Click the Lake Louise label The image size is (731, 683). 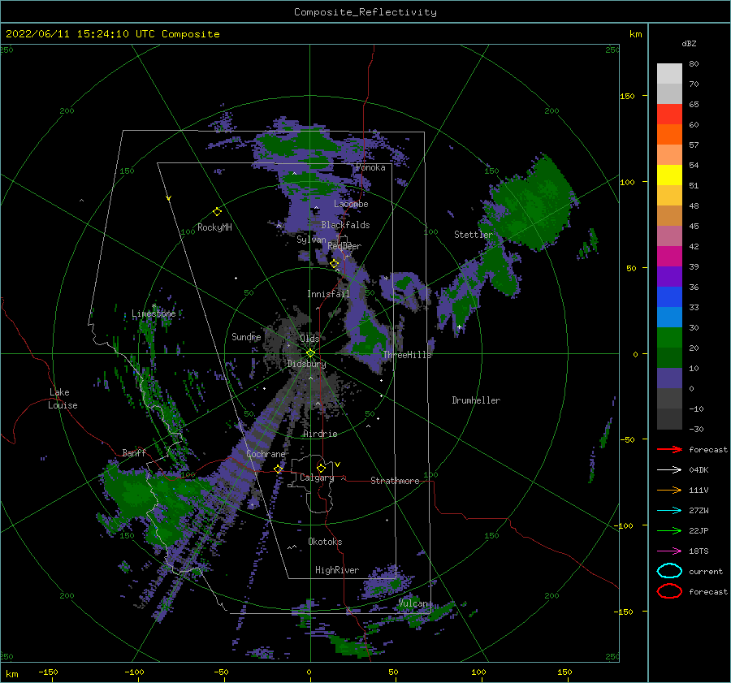click(63, 399)
